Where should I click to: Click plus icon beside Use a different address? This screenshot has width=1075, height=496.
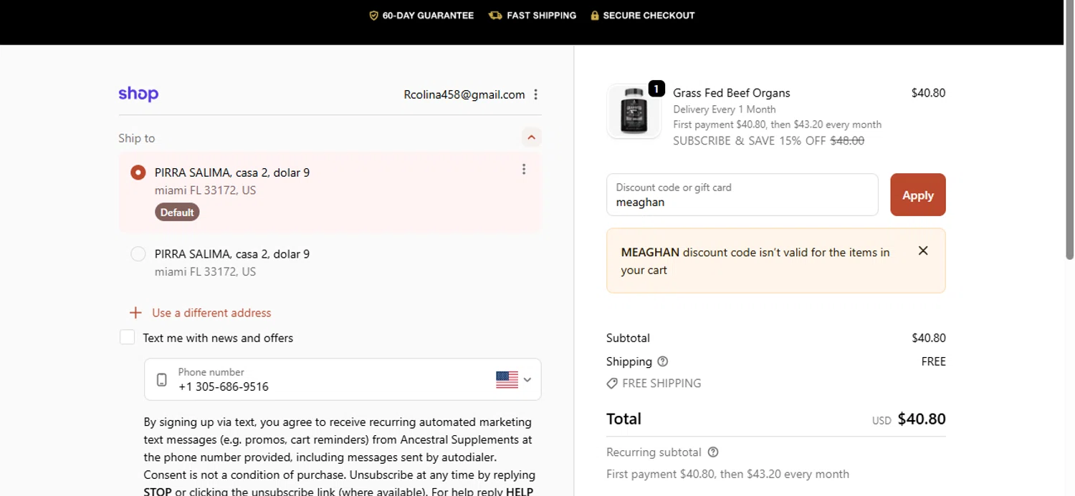(135, 313)
